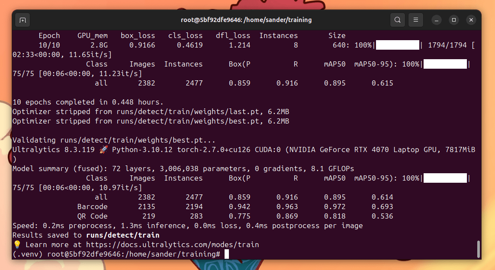Screen dimensions: 495x270
Task: Click the Epoch column header
Action: point(49,35)
